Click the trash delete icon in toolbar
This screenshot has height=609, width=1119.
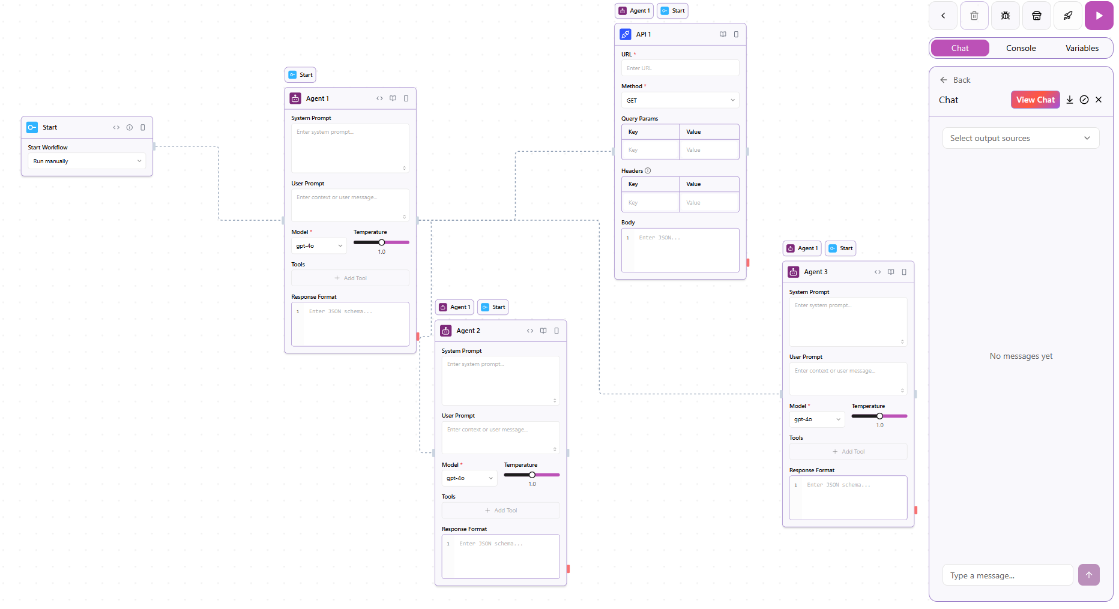pyautogui.click(x=974, y=16)
